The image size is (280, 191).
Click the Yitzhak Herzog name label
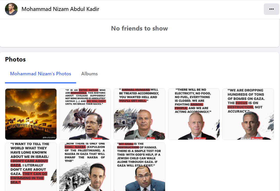pyautogui.click(x=91, y=139)
